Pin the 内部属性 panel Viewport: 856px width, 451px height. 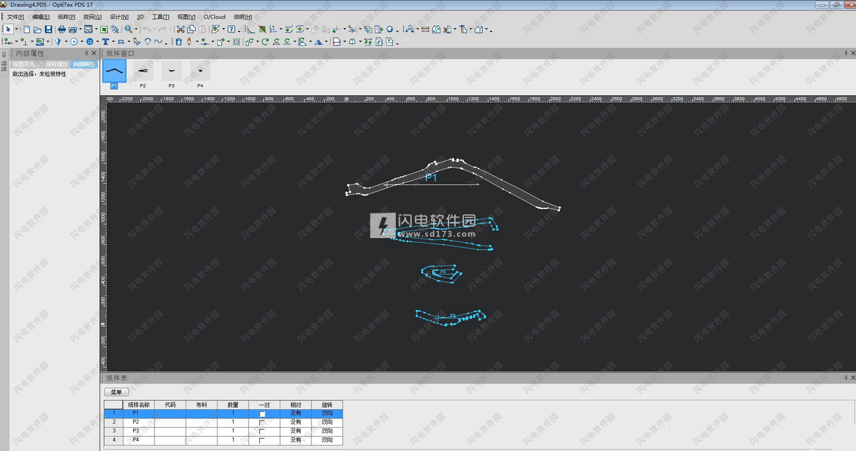click(86, 53)
